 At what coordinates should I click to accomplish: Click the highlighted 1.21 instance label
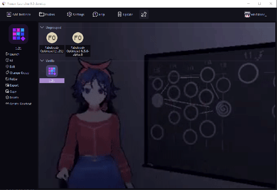click(x=52, y=81)
